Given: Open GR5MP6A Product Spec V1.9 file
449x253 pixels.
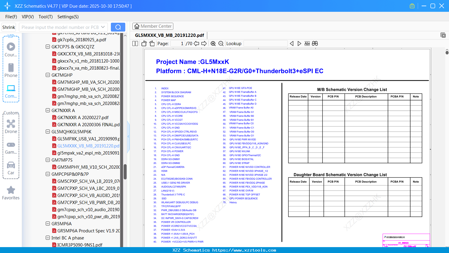Looking at the screenshot, I should point(88,231).
